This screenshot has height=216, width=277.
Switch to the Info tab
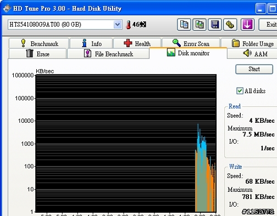pos(91,43)
